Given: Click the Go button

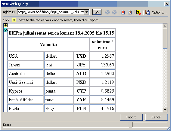Looking at the screenshot, I should pyautogui.click(x=97, y=12).
